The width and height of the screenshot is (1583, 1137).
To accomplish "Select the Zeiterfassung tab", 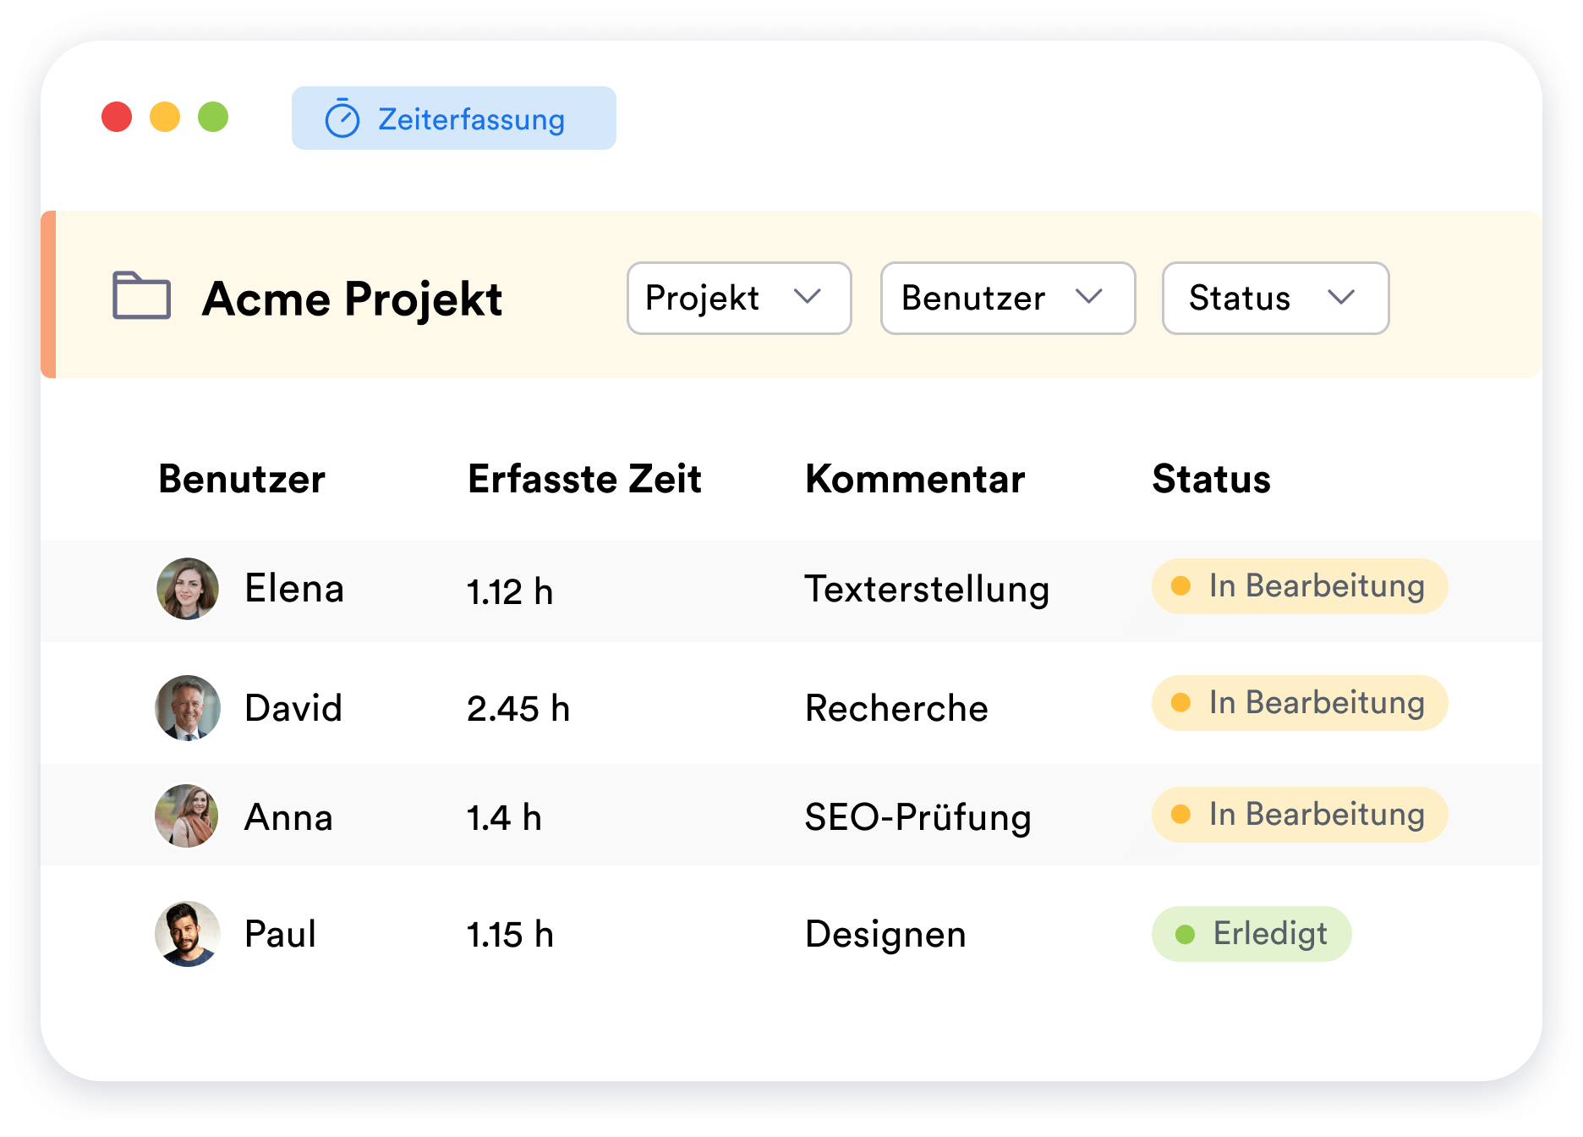I will 454,118.
